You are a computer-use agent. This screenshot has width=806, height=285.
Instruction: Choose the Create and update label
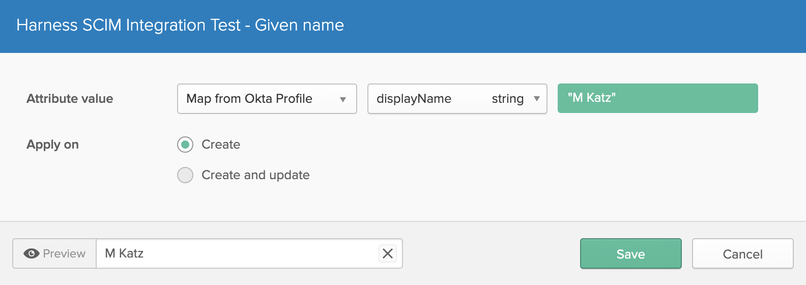(255, 175)
